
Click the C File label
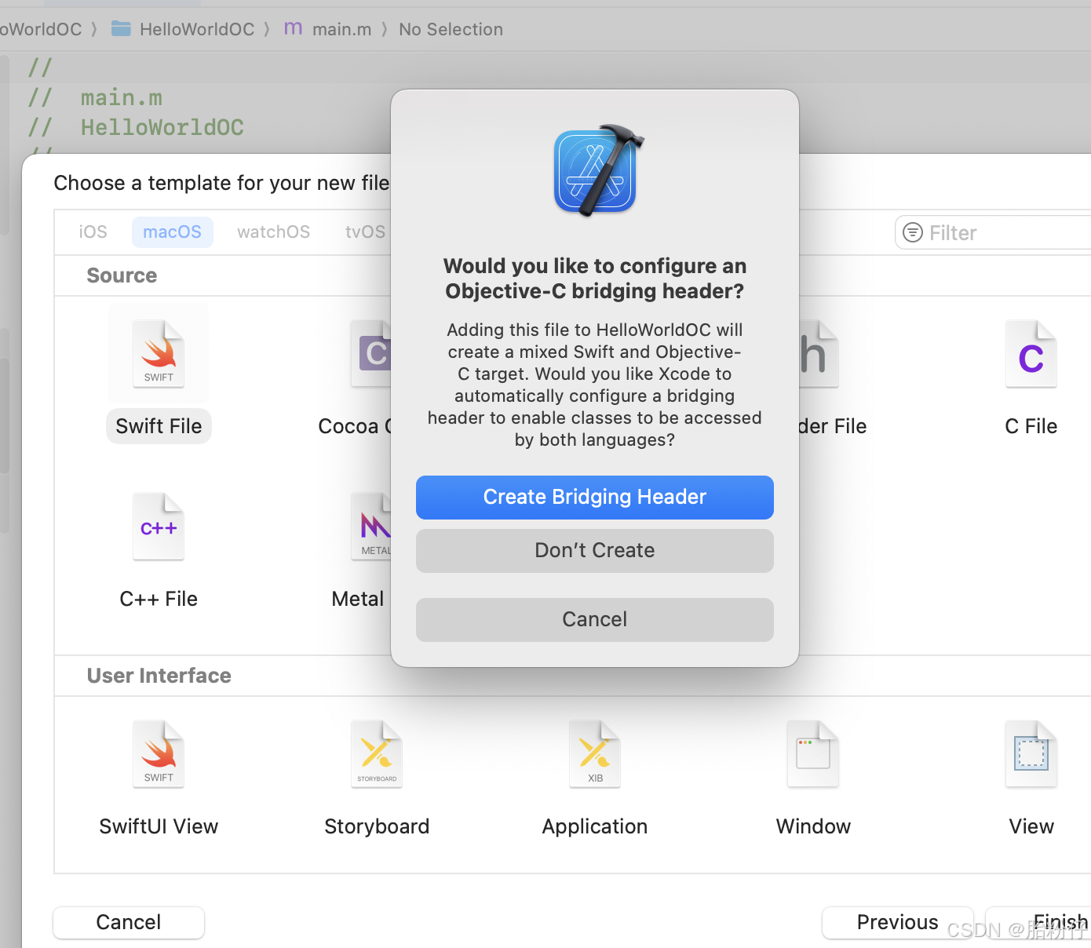(1031, 426)
